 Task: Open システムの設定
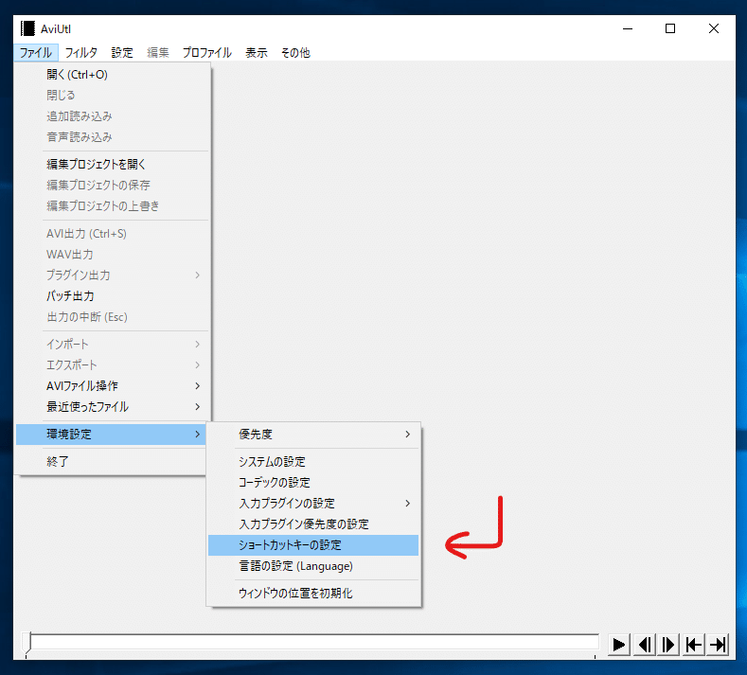[313, 462]
